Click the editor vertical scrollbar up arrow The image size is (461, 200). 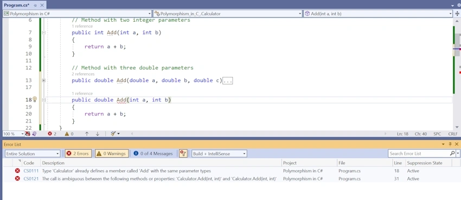click(x=457, y=22)
